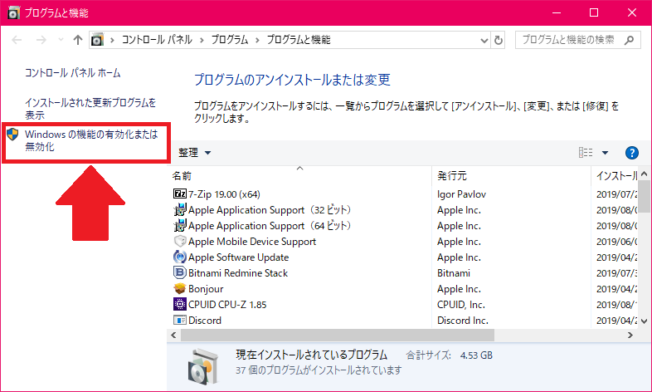Click Igor Pavlov publisher cell
Image resolution: width=652 pixels, height=392 pixels.
point(461,194)
